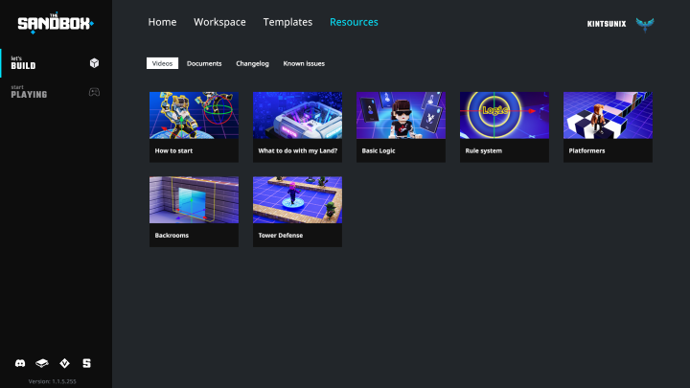This screenshot has width=690, height=388.
Task: Click the 'Platformers' title text
Action: coord(586,150)
